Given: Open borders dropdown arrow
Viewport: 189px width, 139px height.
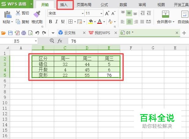Looking at the screenshot, I should (75, 22).
